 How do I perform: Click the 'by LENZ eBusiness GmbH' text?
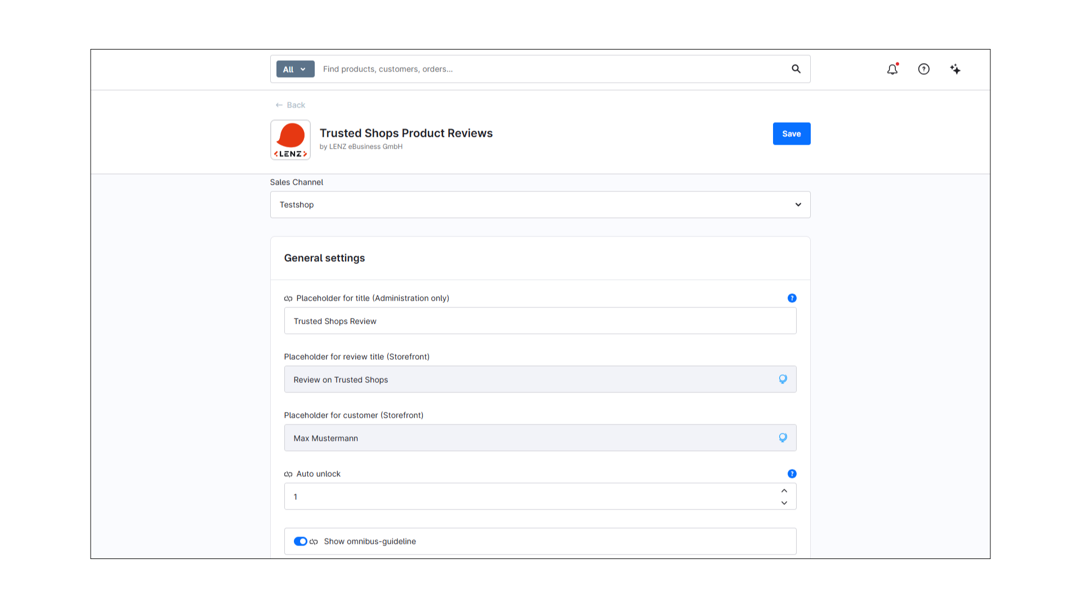pyautogui.click(x=361, y=147)
